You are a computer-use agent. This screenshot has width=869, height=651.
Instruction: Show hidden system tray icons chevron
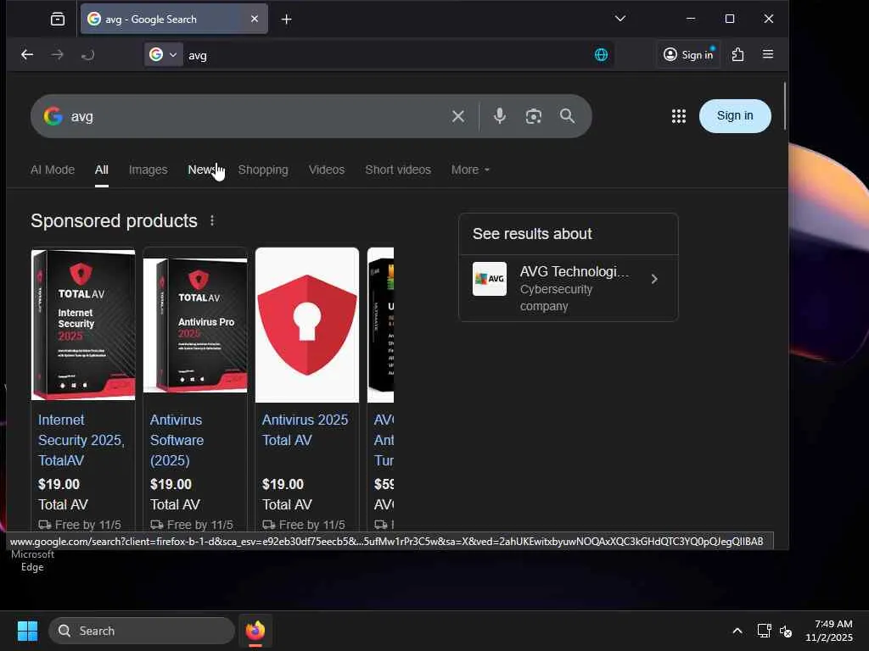tap(737, 631)
